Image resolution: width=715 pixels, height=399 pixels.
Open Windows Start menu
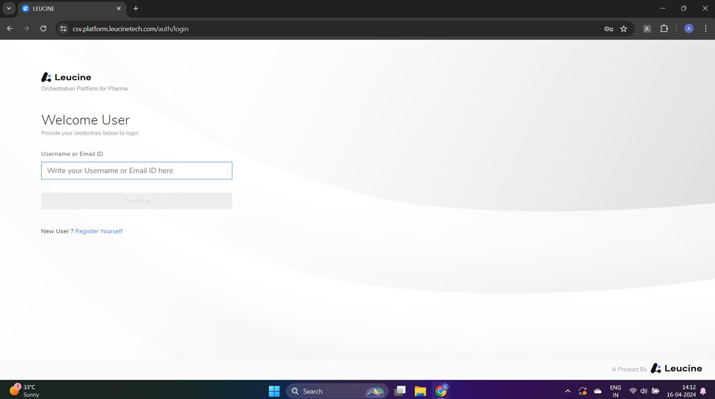(x=274, y=391)
